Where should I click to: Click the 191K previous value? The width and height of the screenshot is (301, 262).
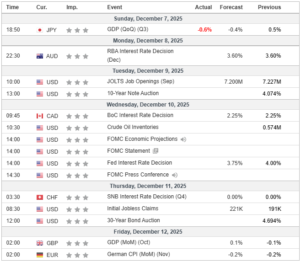(x=275, y=209)
